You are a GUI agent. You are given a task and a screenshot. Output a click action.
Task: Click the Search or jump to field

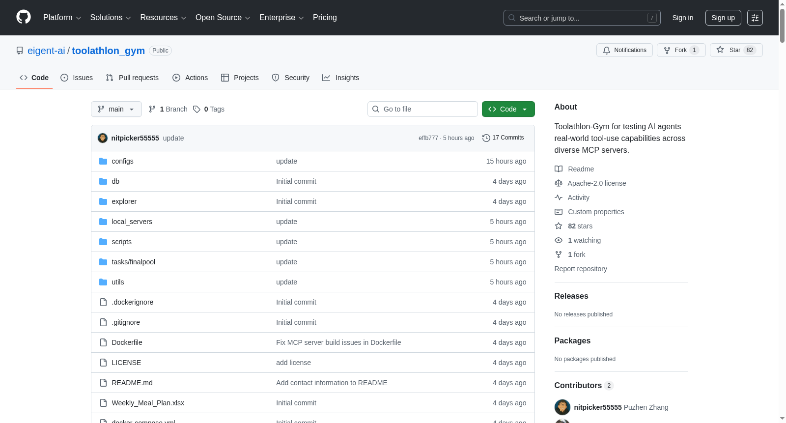tap(582, 18)
